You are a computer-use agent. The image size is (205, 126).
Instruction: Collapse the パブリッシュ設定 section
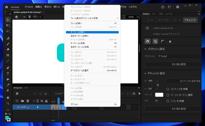[145, 49]
